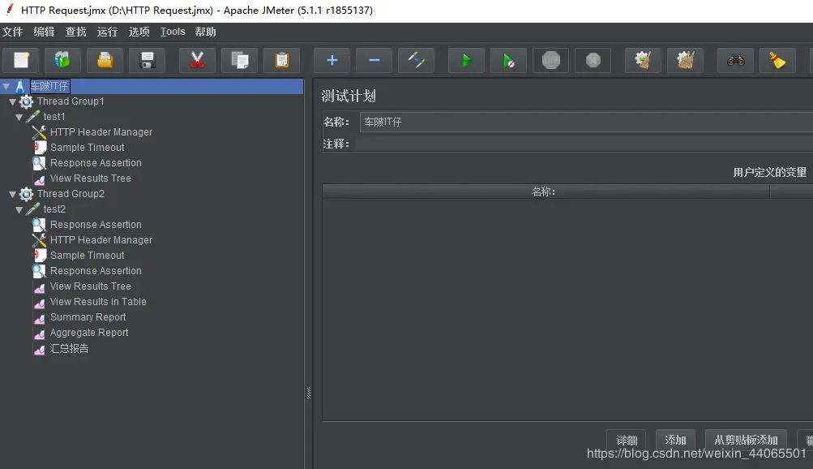Select View Results Tree under test2
Screen dimensions: 813x469
90,286
